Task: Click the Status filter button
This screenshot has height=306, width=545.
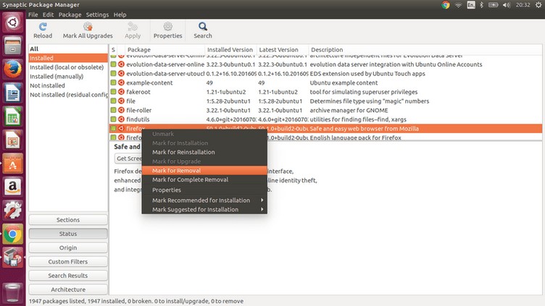Action: point(68,234)
